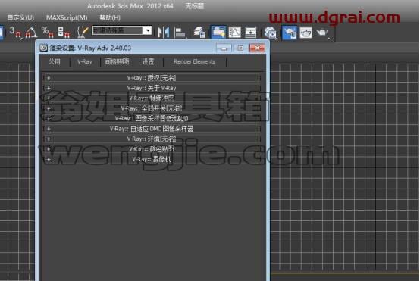Click the render setup dialog title icon
The image size is (420, 281).
pos(44,48)
